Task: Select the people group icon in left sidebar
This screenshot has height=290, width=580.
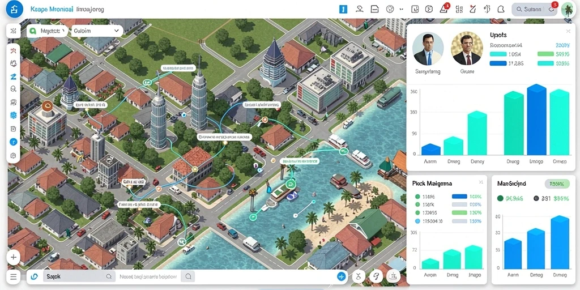Action: [x=14, y=103]
